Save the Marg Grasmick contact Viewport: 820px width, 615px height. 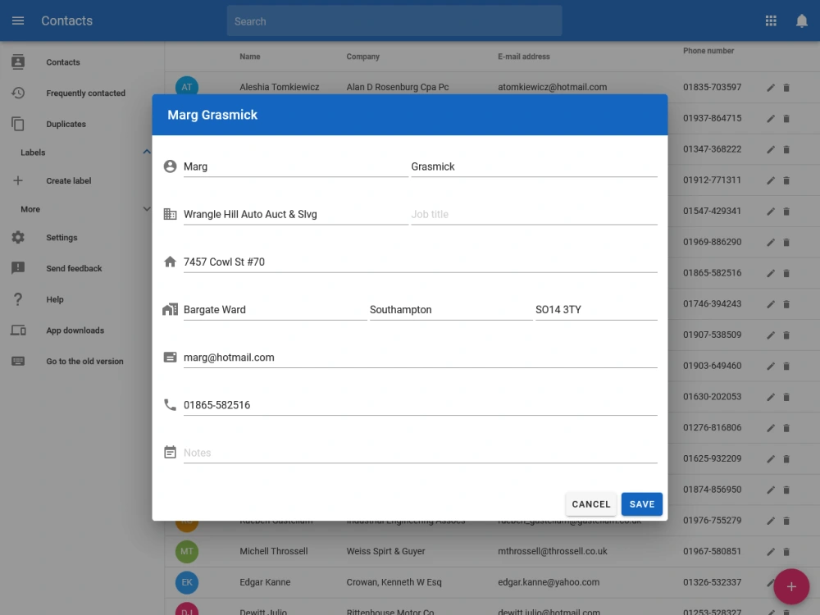click(x=642, y=504)
